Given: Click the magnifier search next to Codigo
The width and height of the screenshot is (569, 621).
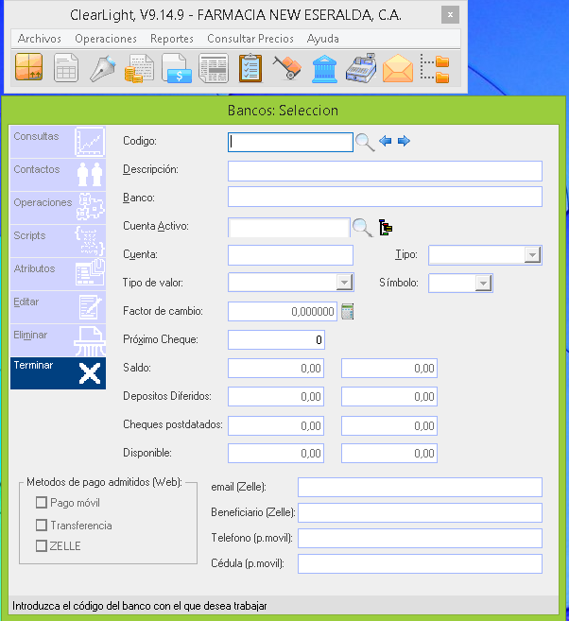Looking at the screenshot, I should click(x=365, y=142).
